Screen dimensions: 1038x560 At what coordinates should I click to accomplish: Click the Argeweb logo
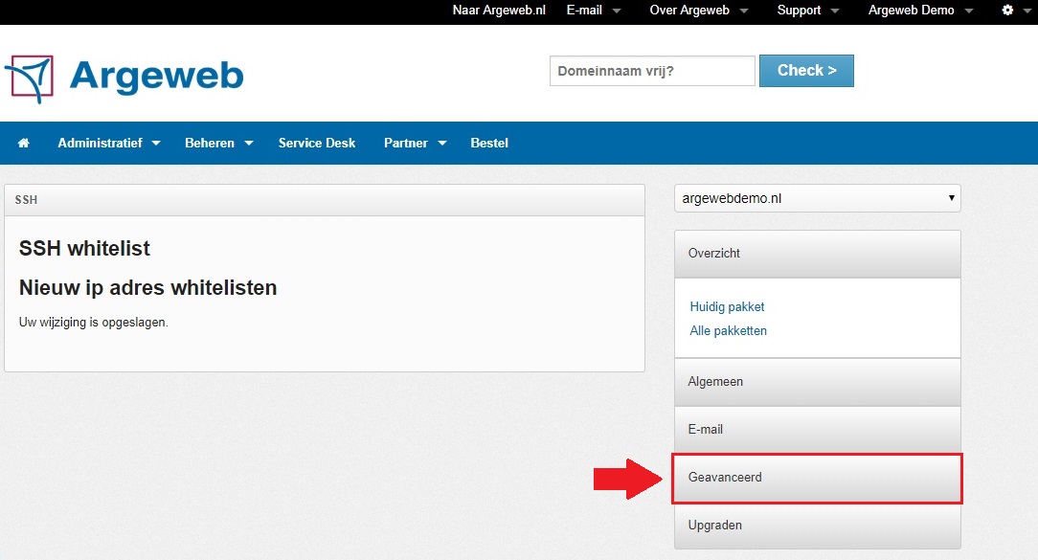click(124, 77)
